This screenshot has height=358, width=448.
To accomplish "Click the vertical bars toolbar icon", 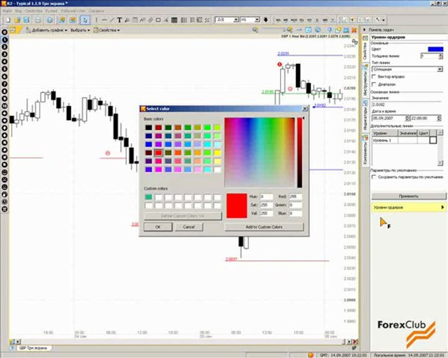I will click(x=184, y=20).
